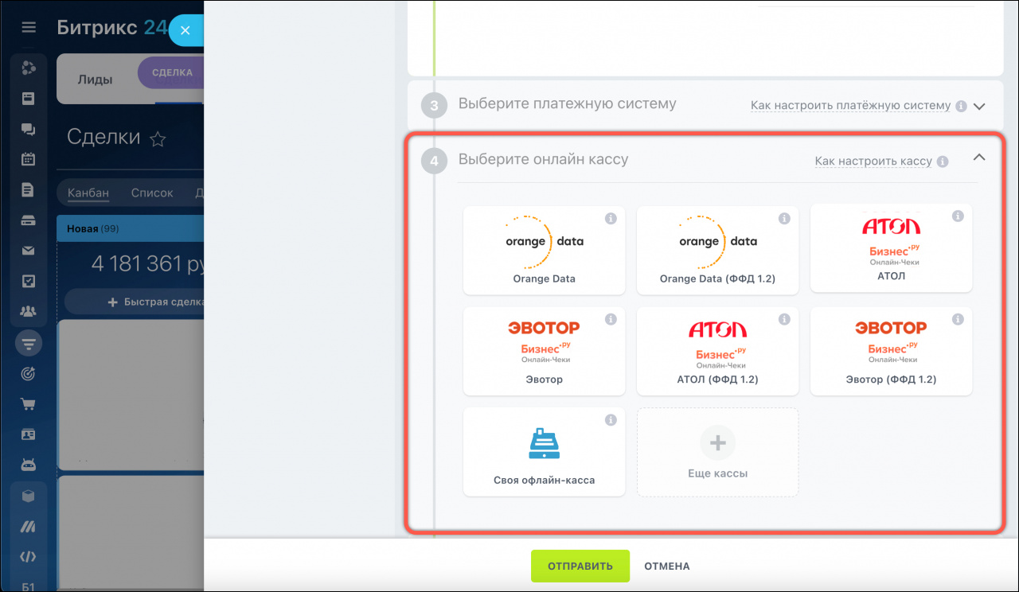
Task: Click info icon next to Как настроить кассу
Action: [943, 162]
